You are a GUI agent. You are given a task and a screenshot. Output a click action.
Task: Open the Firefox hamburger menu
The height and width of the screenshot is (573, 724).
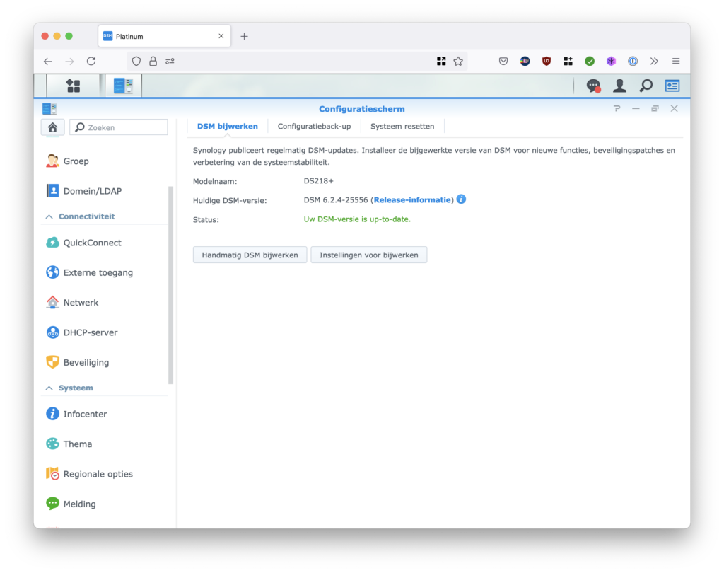pos(676,61)
